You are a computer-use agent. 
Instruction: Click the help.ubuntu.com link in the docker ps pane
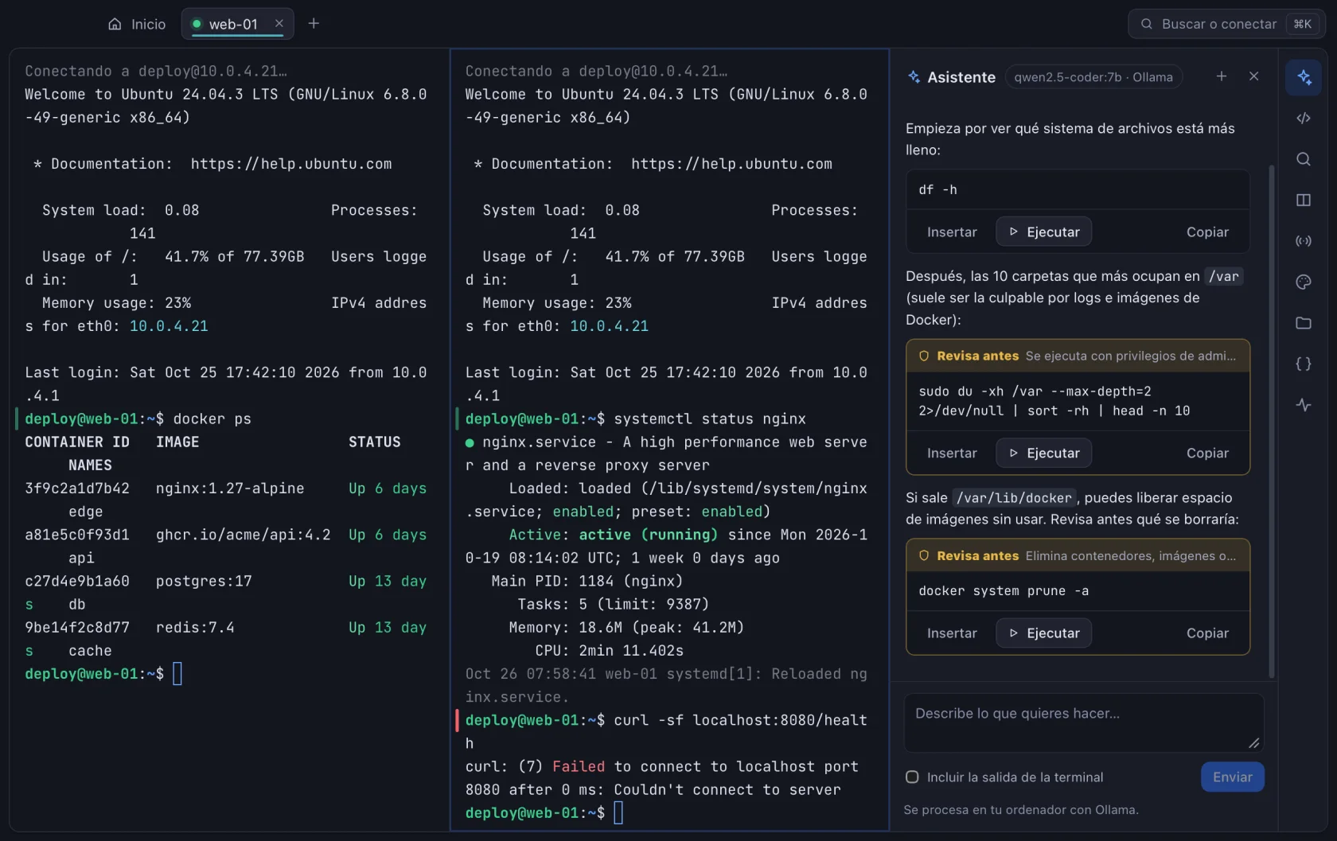click(x=291, y=164)
